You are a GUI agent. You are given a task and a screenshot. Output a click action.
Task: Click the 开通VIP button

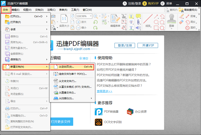point(148,45)
